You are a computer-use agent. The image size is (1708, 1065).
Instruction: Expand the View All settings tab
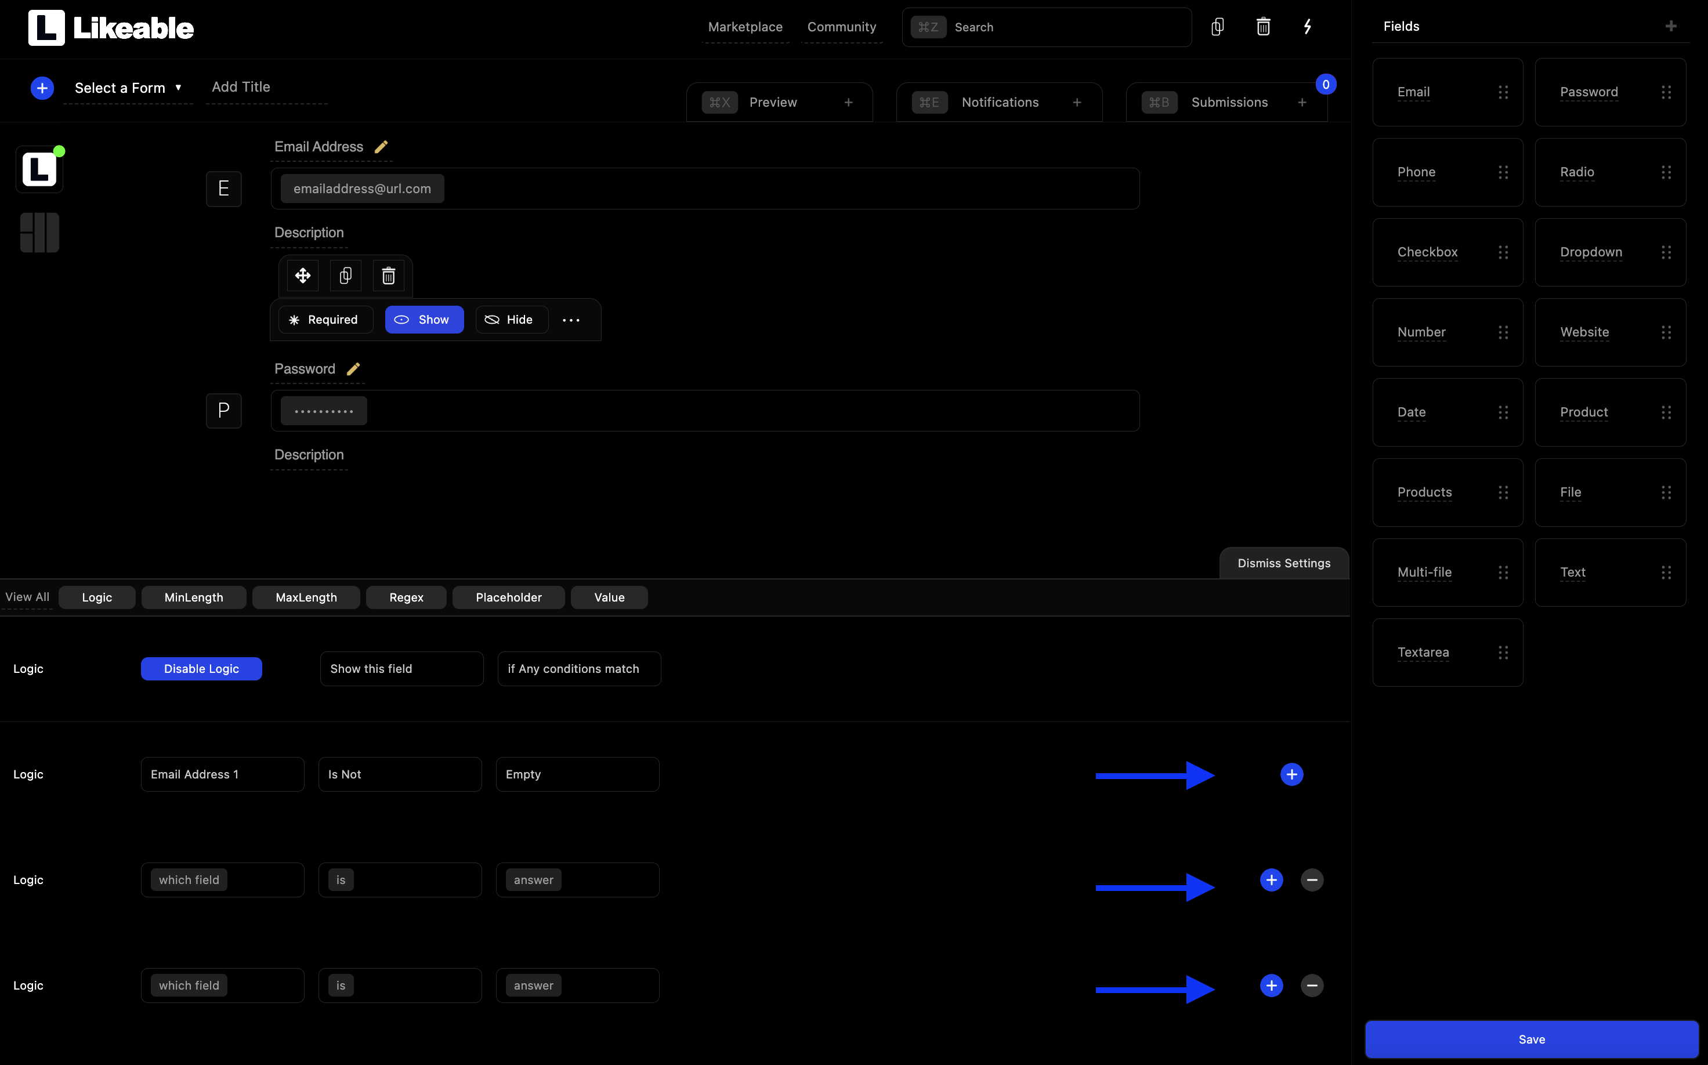pyautogui.click(x=27, y=597)
